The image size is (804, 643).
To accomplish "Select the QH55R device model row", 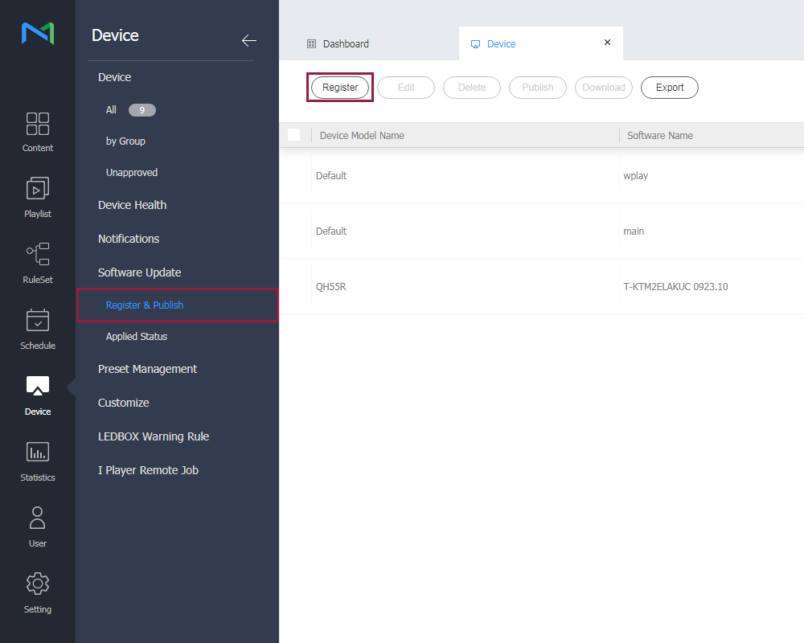I will pyautogui.click(x=331, y=286).
